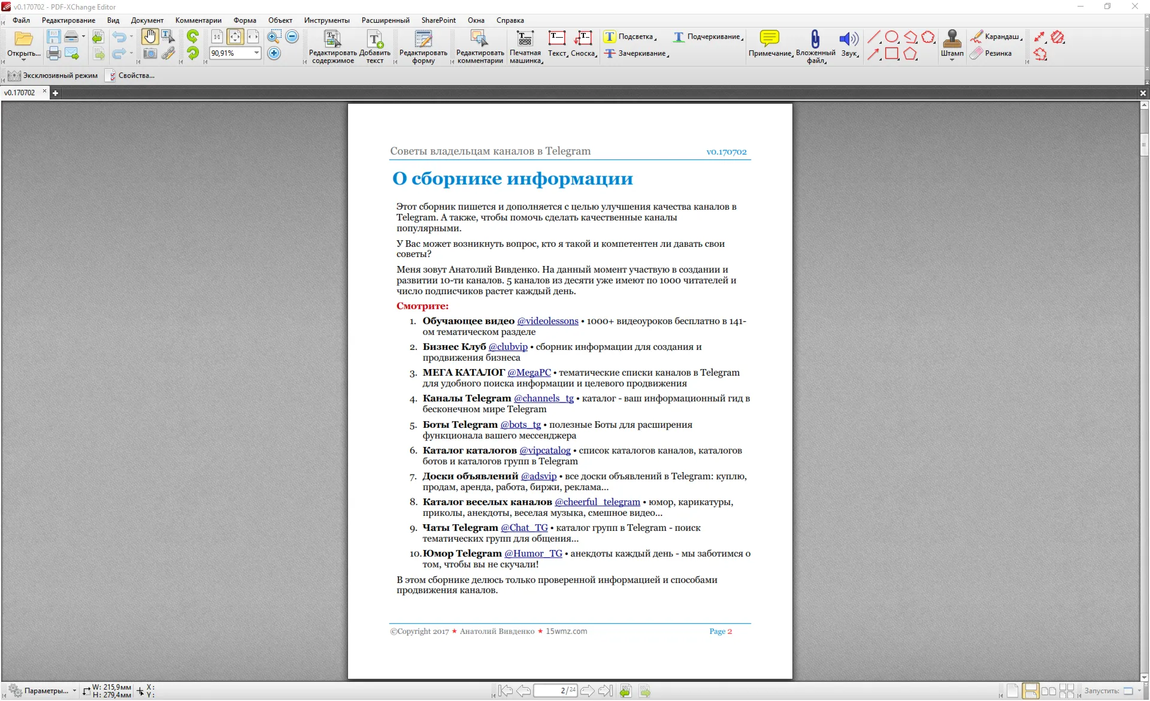Select the Hand tool in the toolbar

coord(149,37)
